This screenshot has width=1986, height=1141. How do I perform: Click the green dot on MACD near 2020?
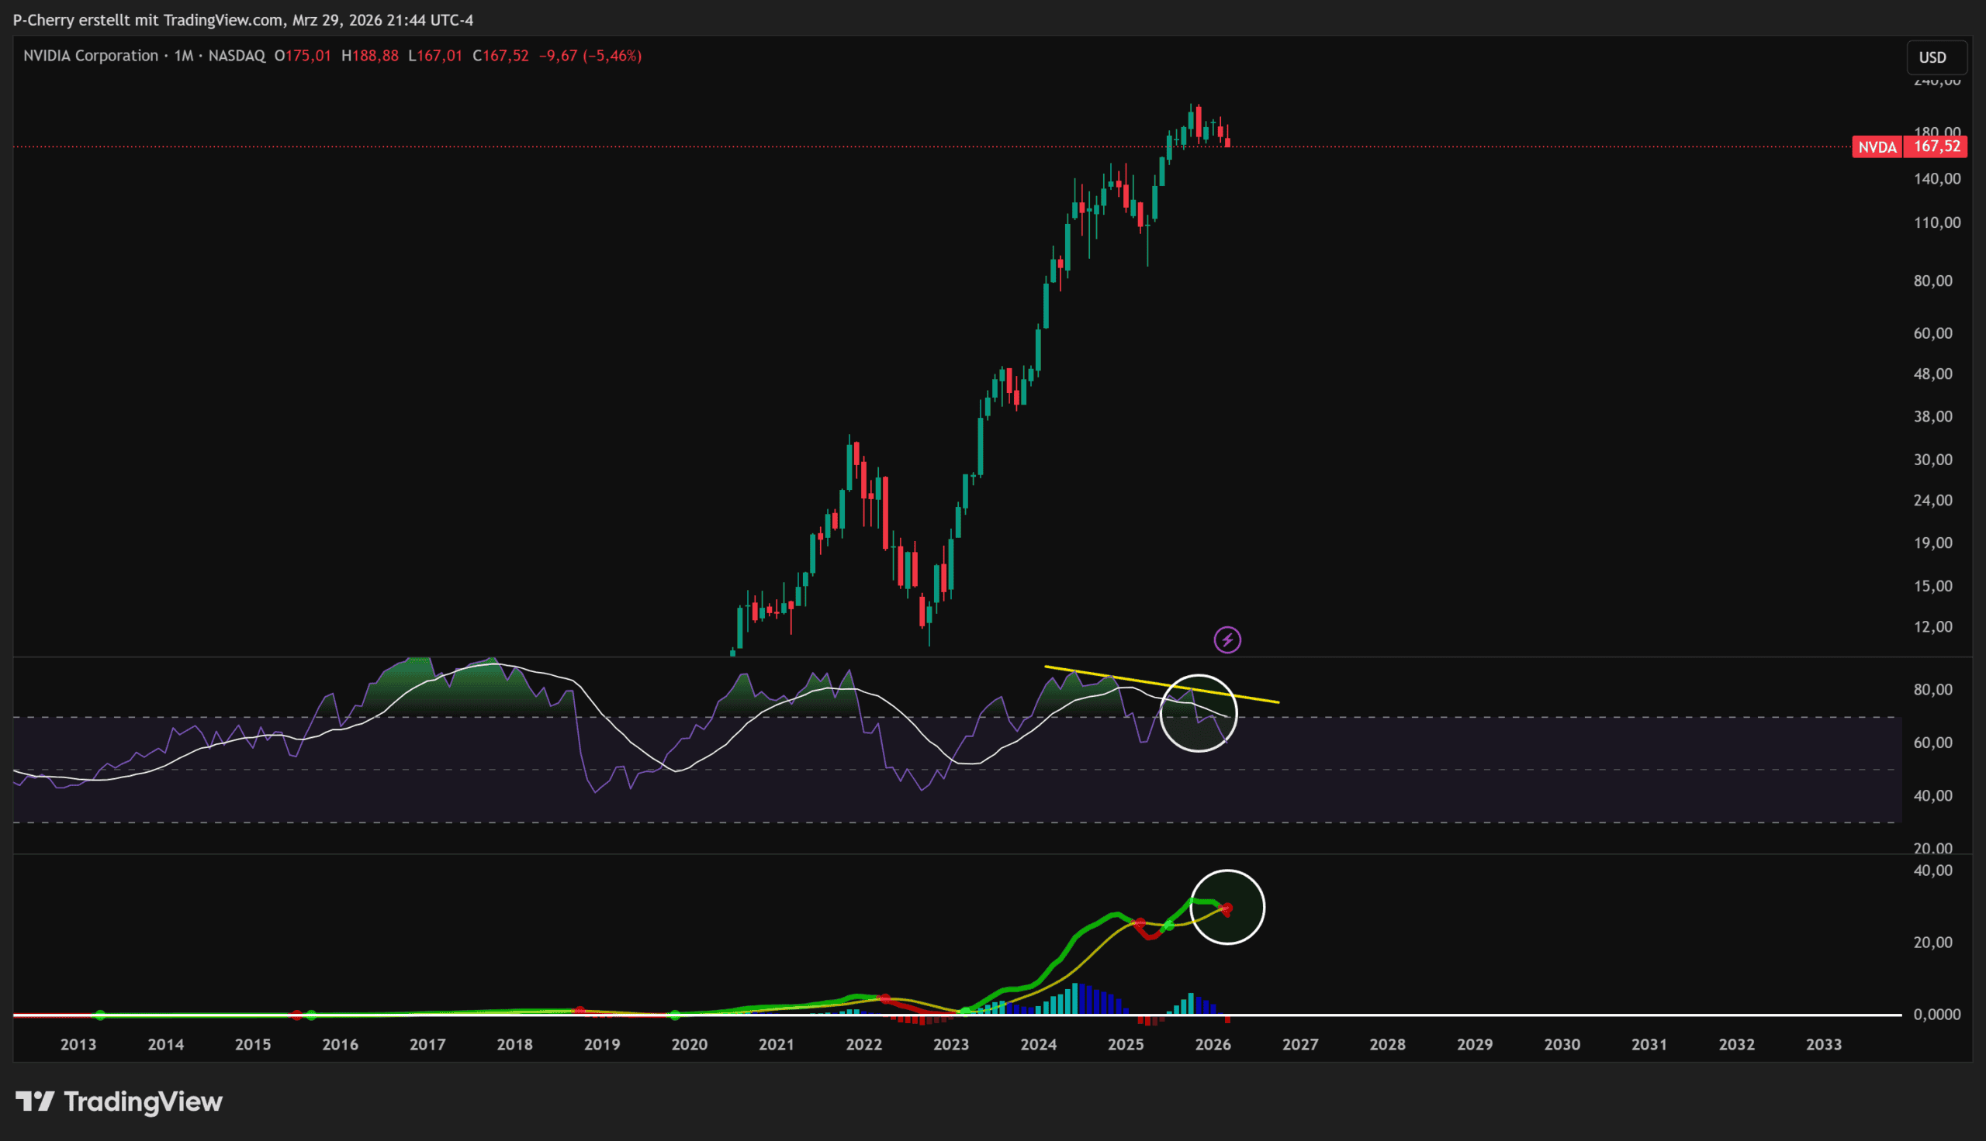pos(675,1015)
